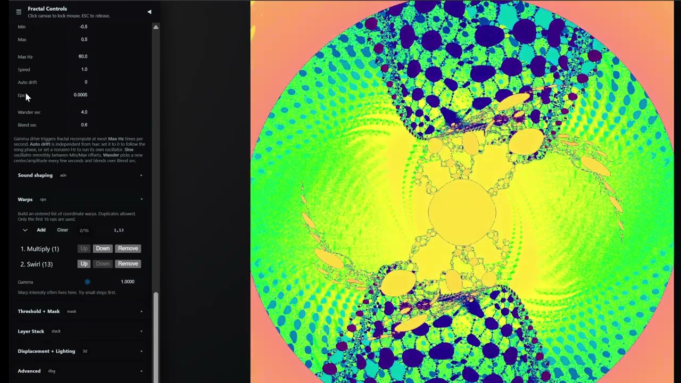681x383 pixels.
Task: Edit the Auto drift value 0
Action: (85, 82)
